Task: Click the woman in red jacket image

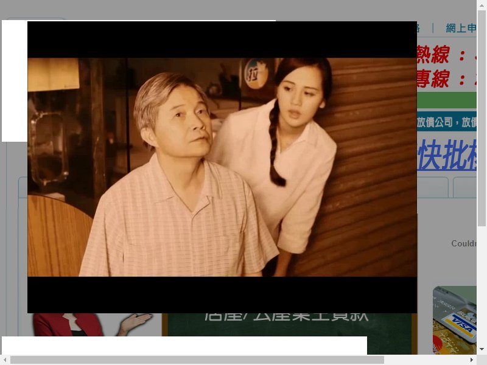Action: point(93,324)
